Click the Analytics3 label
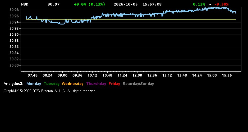 (x=13, y=84)
